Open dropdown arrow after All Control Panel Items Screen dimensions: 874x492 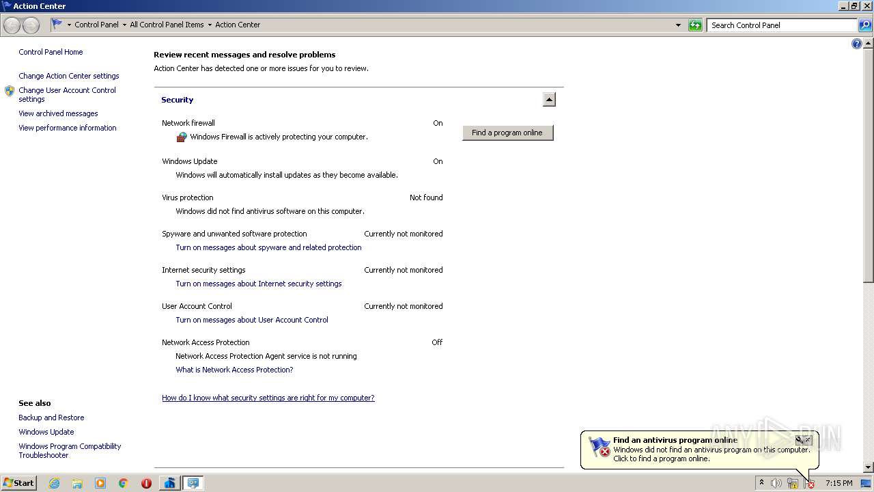(210, 25)
